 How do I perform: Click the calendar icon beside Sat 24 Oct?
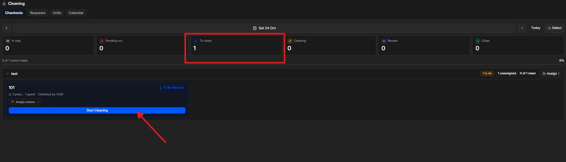255,28
